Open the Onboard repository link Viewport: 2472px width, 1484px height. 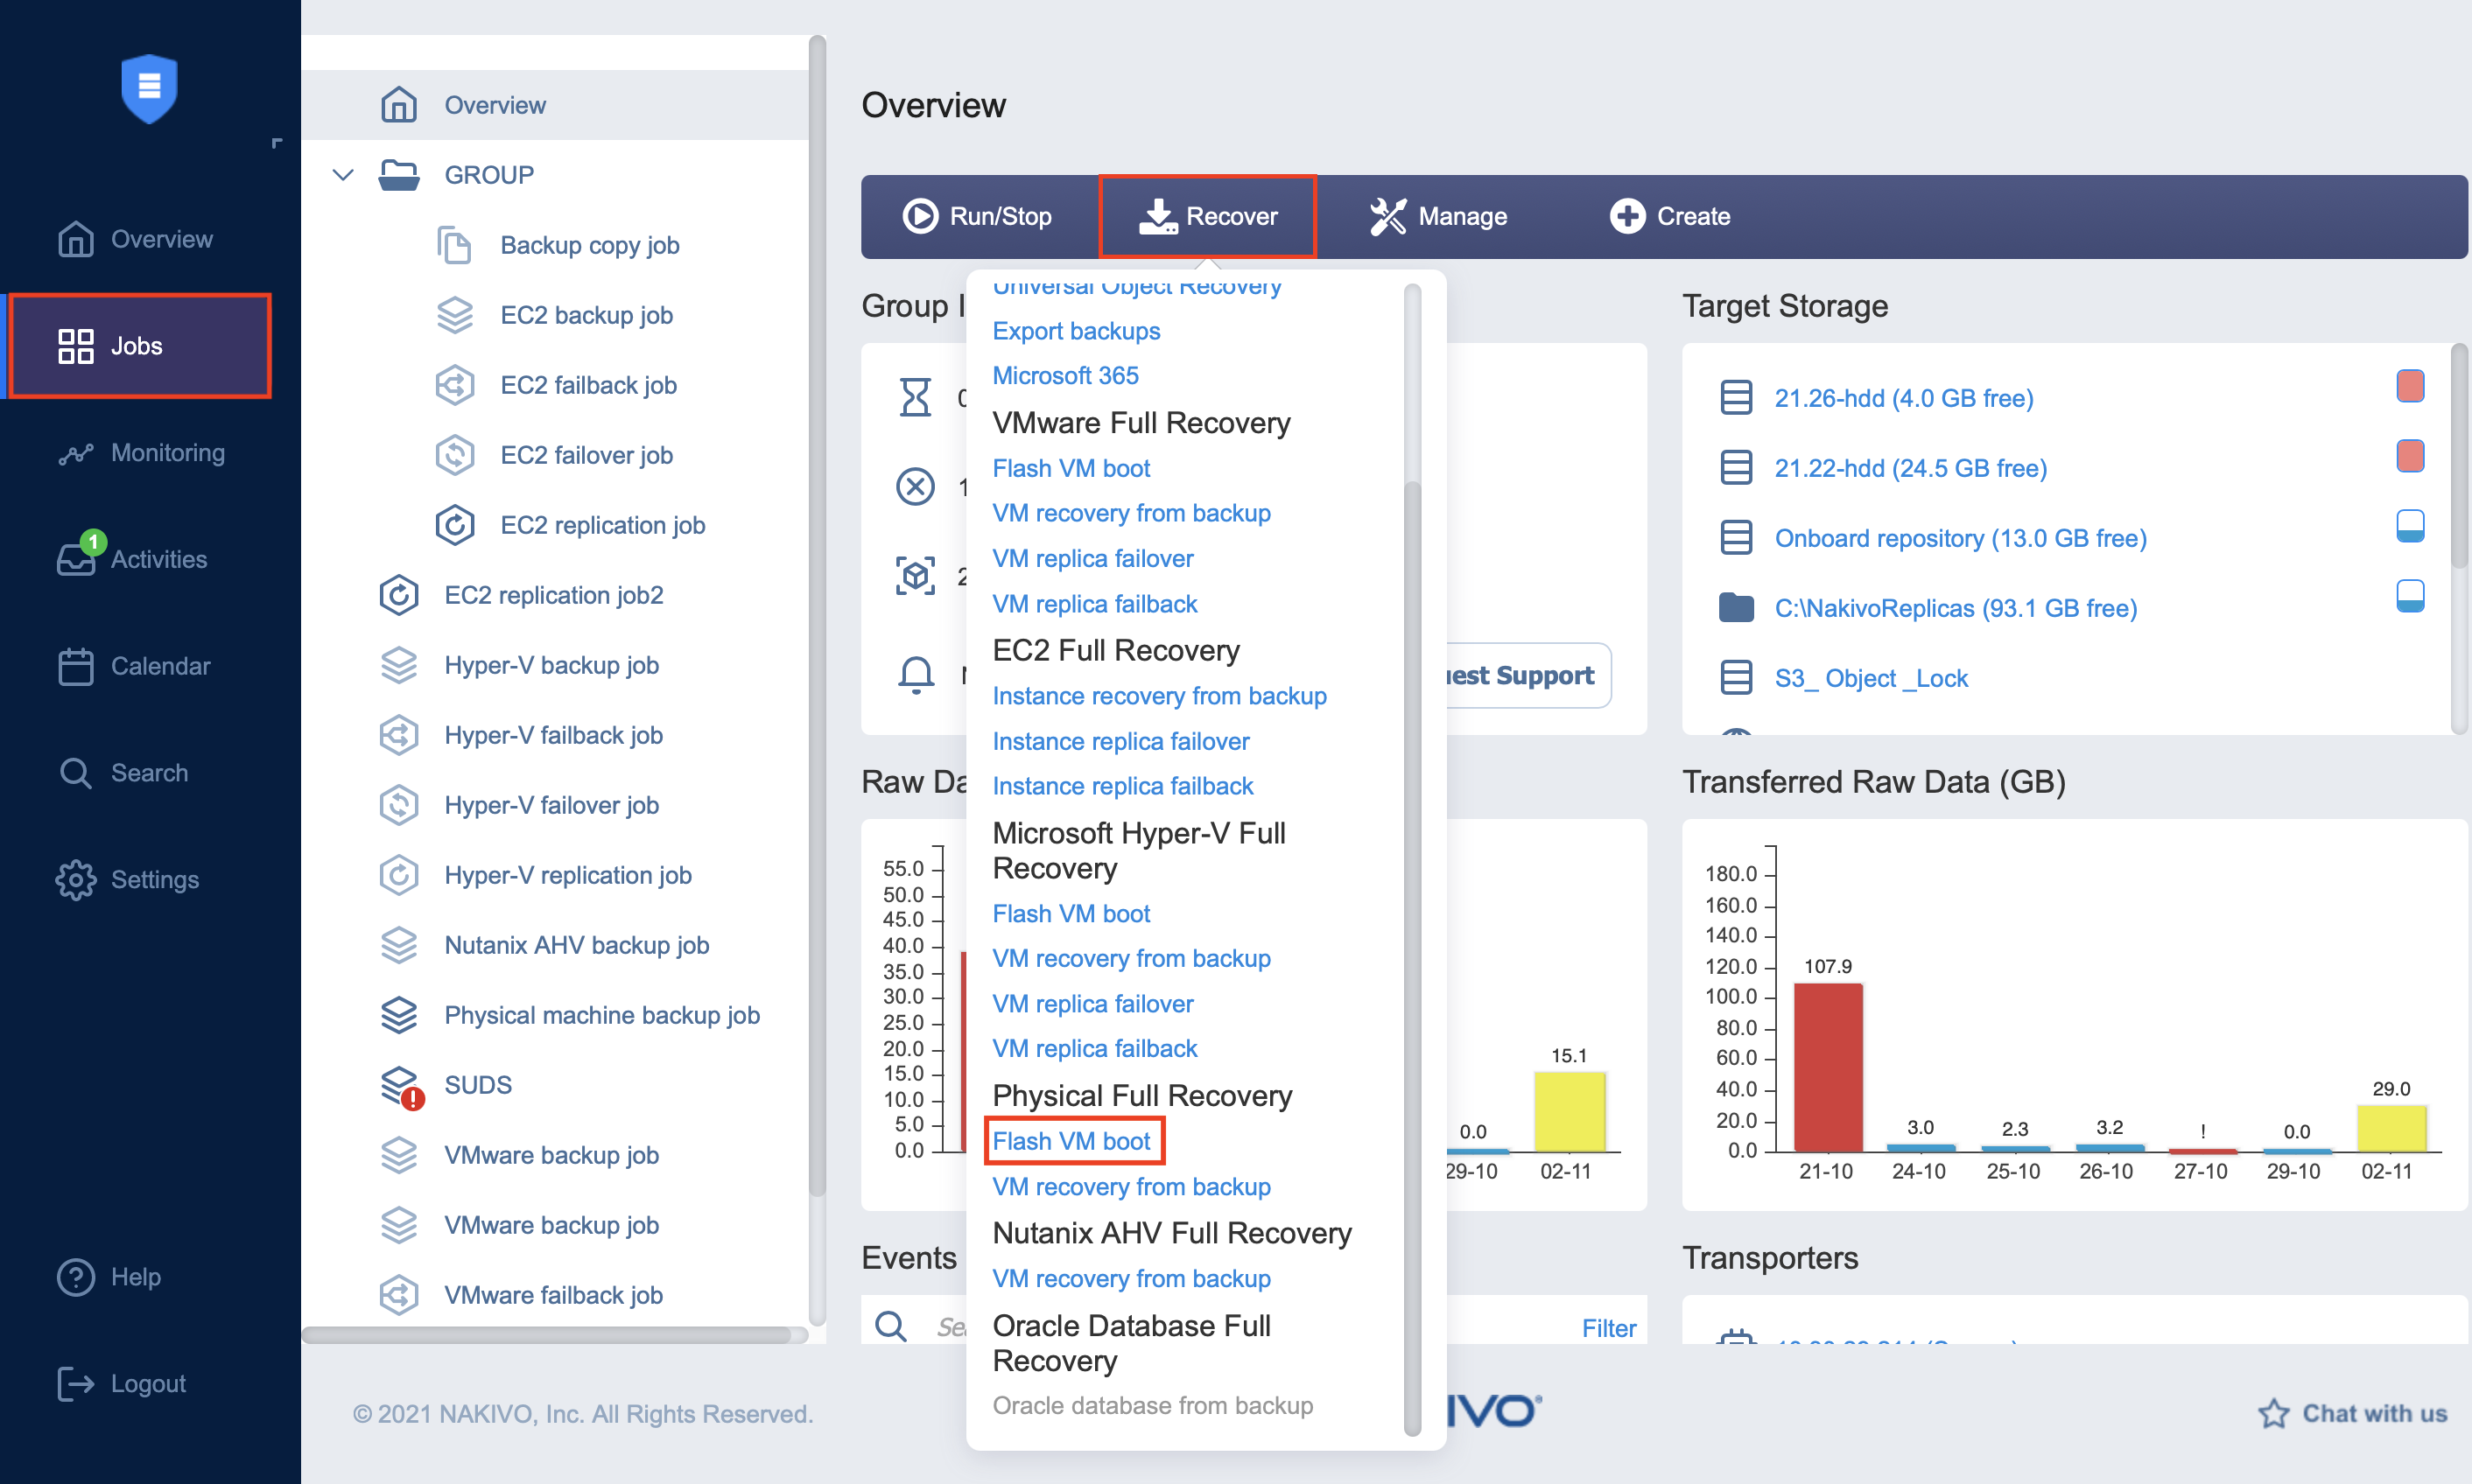(1960, 538)
